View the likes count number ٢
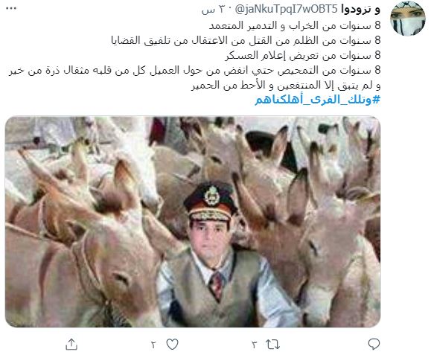Screen dimensions: 431x352 click(153, 345)
